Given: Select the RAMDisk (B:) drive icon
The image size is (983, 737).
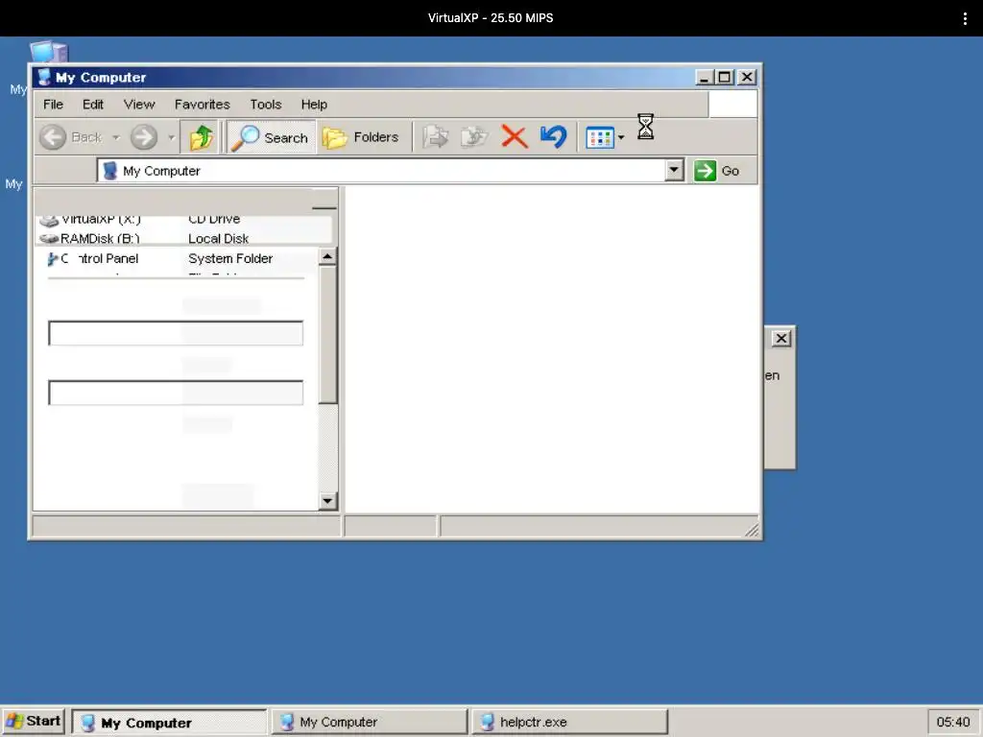Looking at the screenshot, I should pos(49,239).
